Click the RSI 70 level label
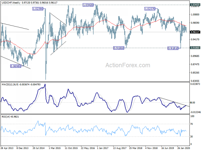 click(x=192, y=124)
